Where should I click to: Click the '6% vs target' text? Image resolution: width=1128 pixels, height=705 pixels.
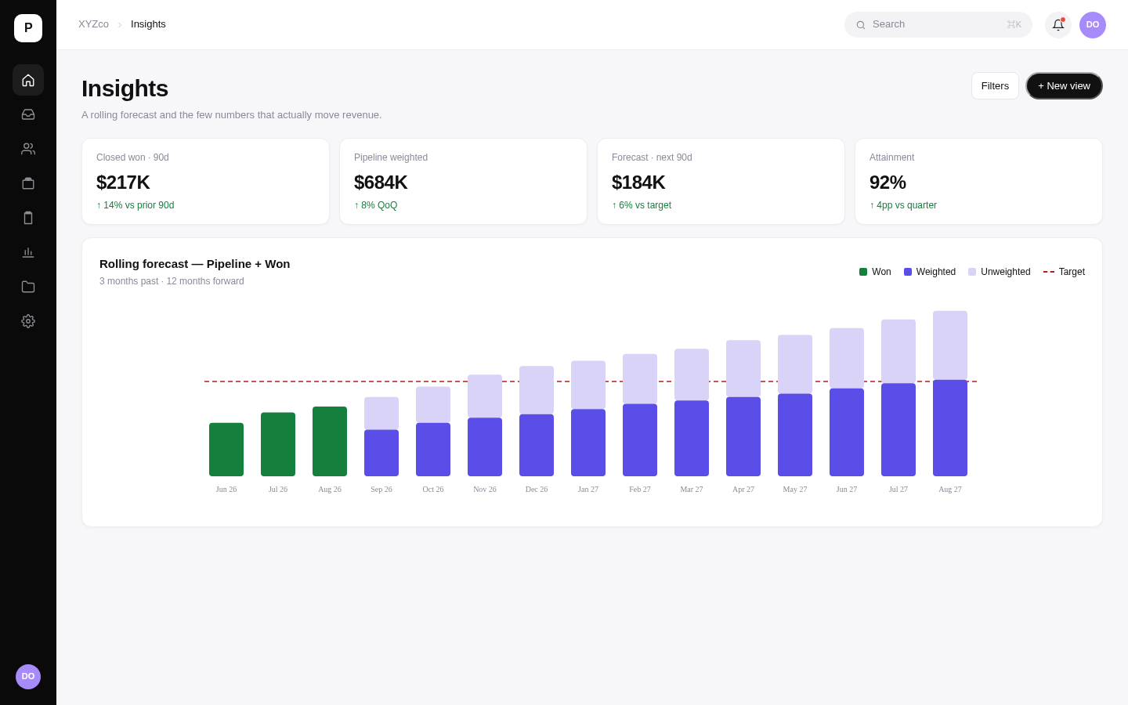(x=642, y=205)
